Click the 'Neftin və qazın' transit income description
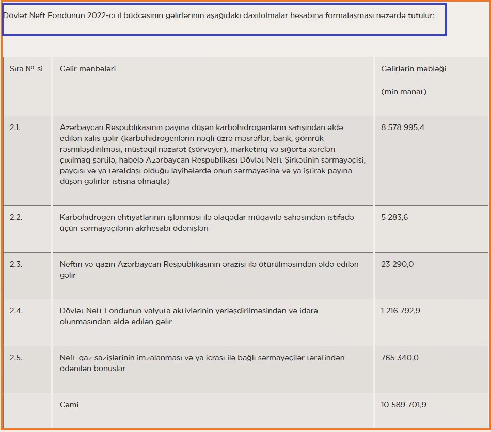491x432 pixels. click(209, 269)
